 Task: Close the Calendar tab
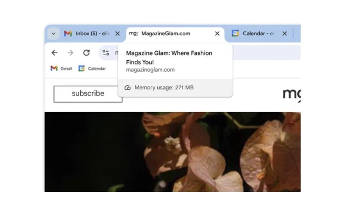(285, 34)
